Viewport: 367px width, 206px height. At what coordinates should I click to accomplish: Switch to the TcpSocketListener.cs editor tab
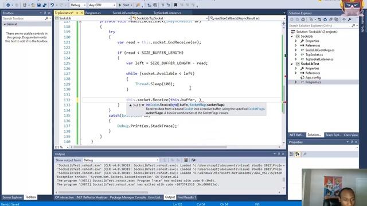pos(167,13)
